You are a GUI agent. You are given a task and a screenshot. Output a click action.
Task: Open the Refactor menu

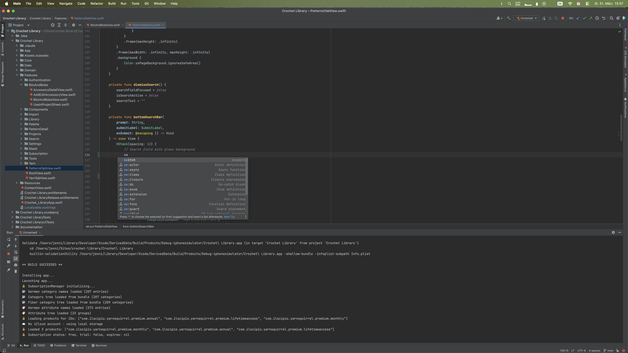click(97, 4)
